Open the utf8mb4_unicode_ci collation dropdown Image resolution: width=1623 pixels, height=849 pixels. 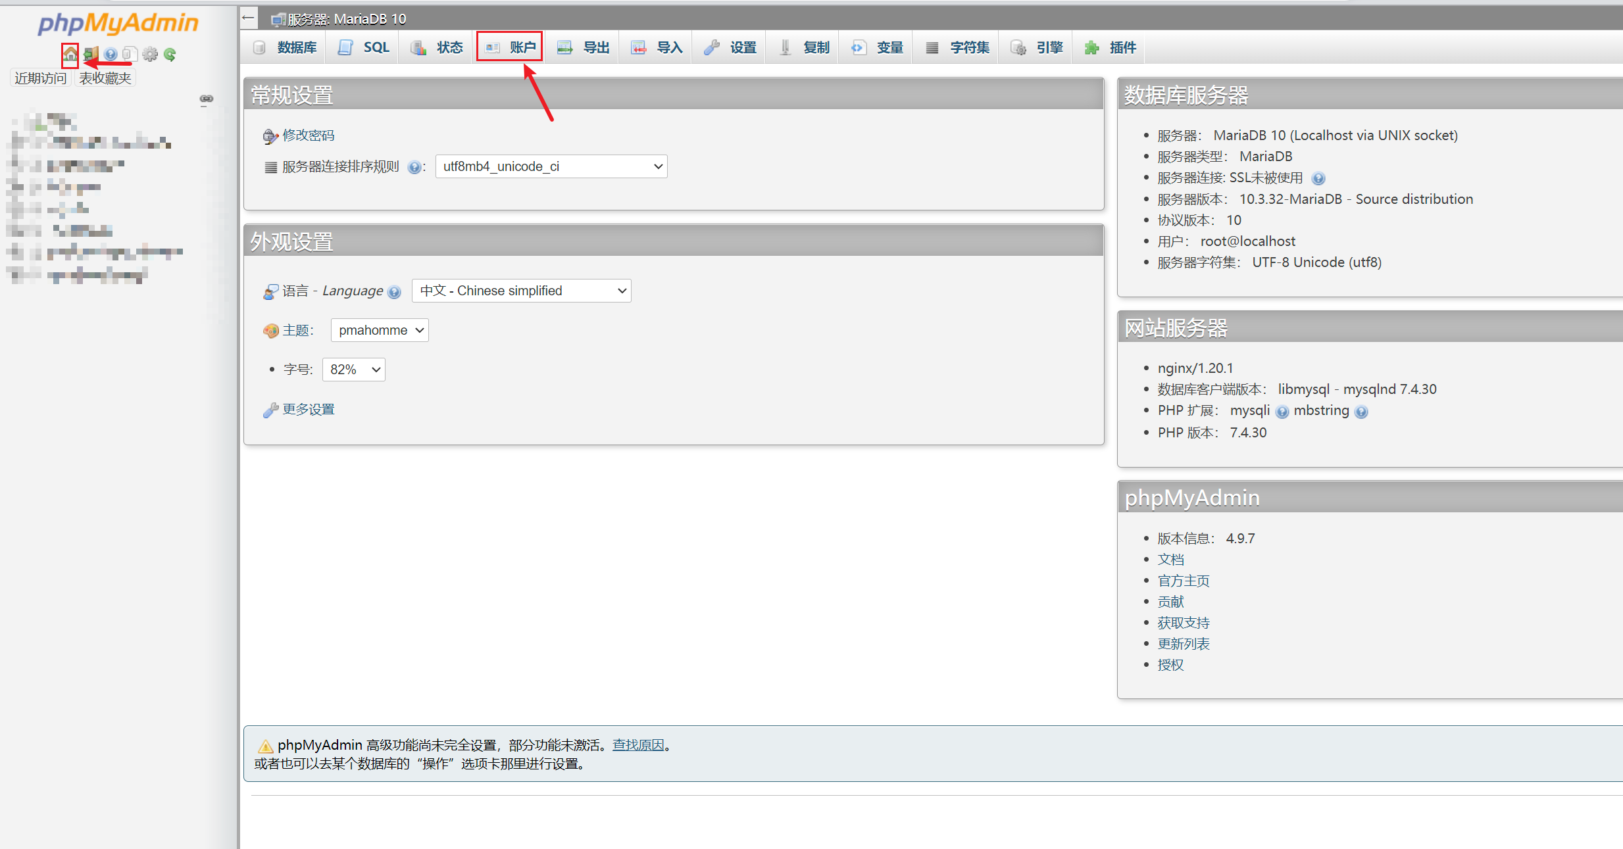[551, 166]
